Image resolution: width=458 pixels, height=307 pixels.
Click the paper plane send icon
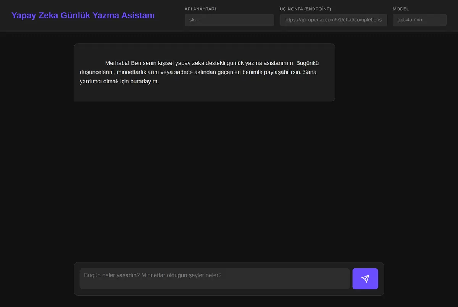point(365,279)
